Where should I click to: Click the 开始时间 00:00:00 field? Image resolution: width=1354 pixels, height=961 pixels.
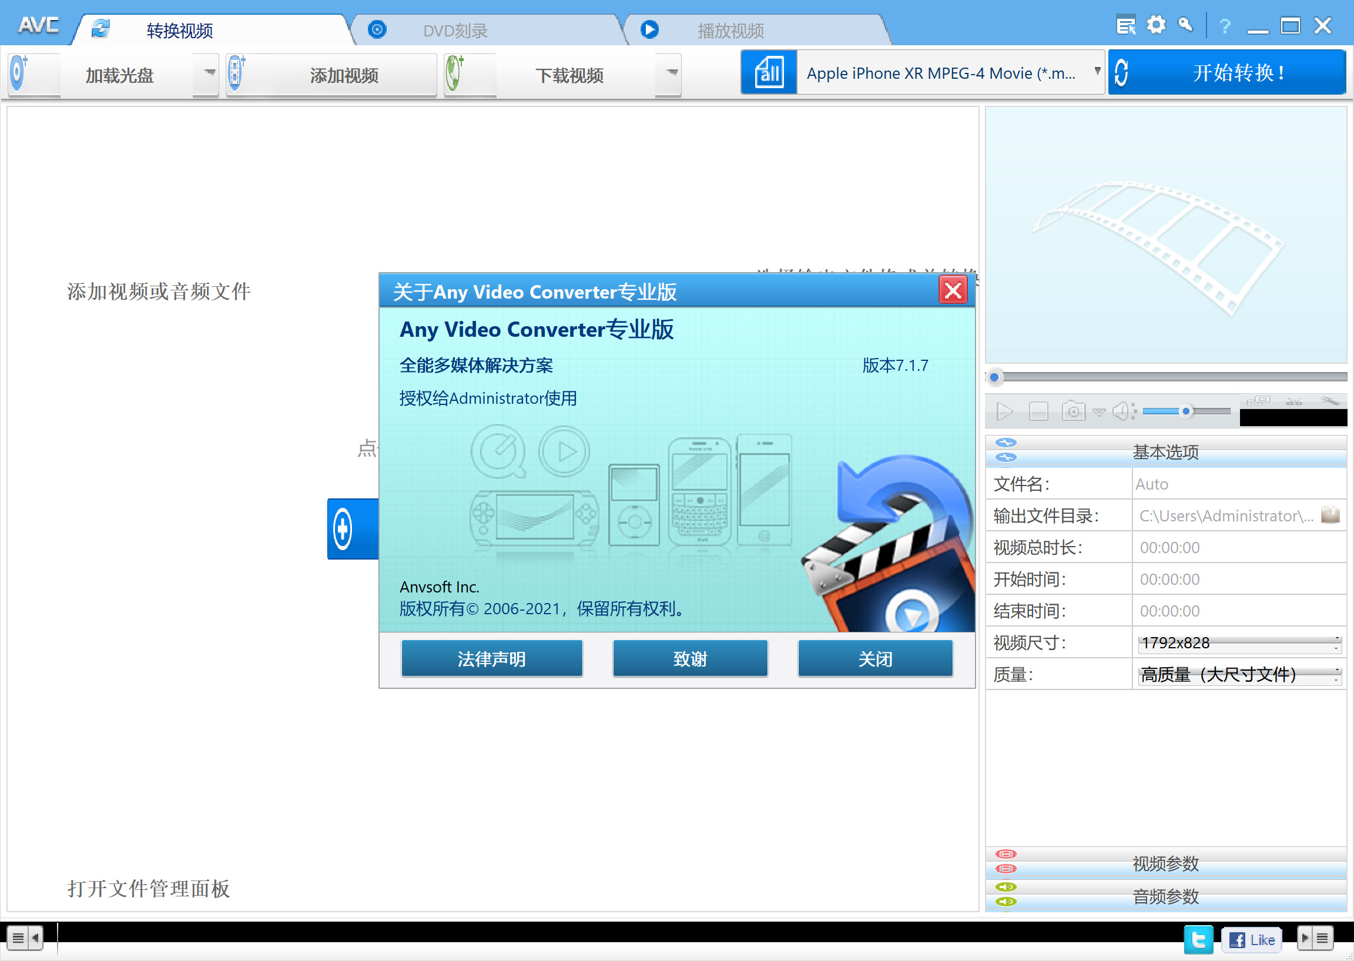(x=1239, y=580)
